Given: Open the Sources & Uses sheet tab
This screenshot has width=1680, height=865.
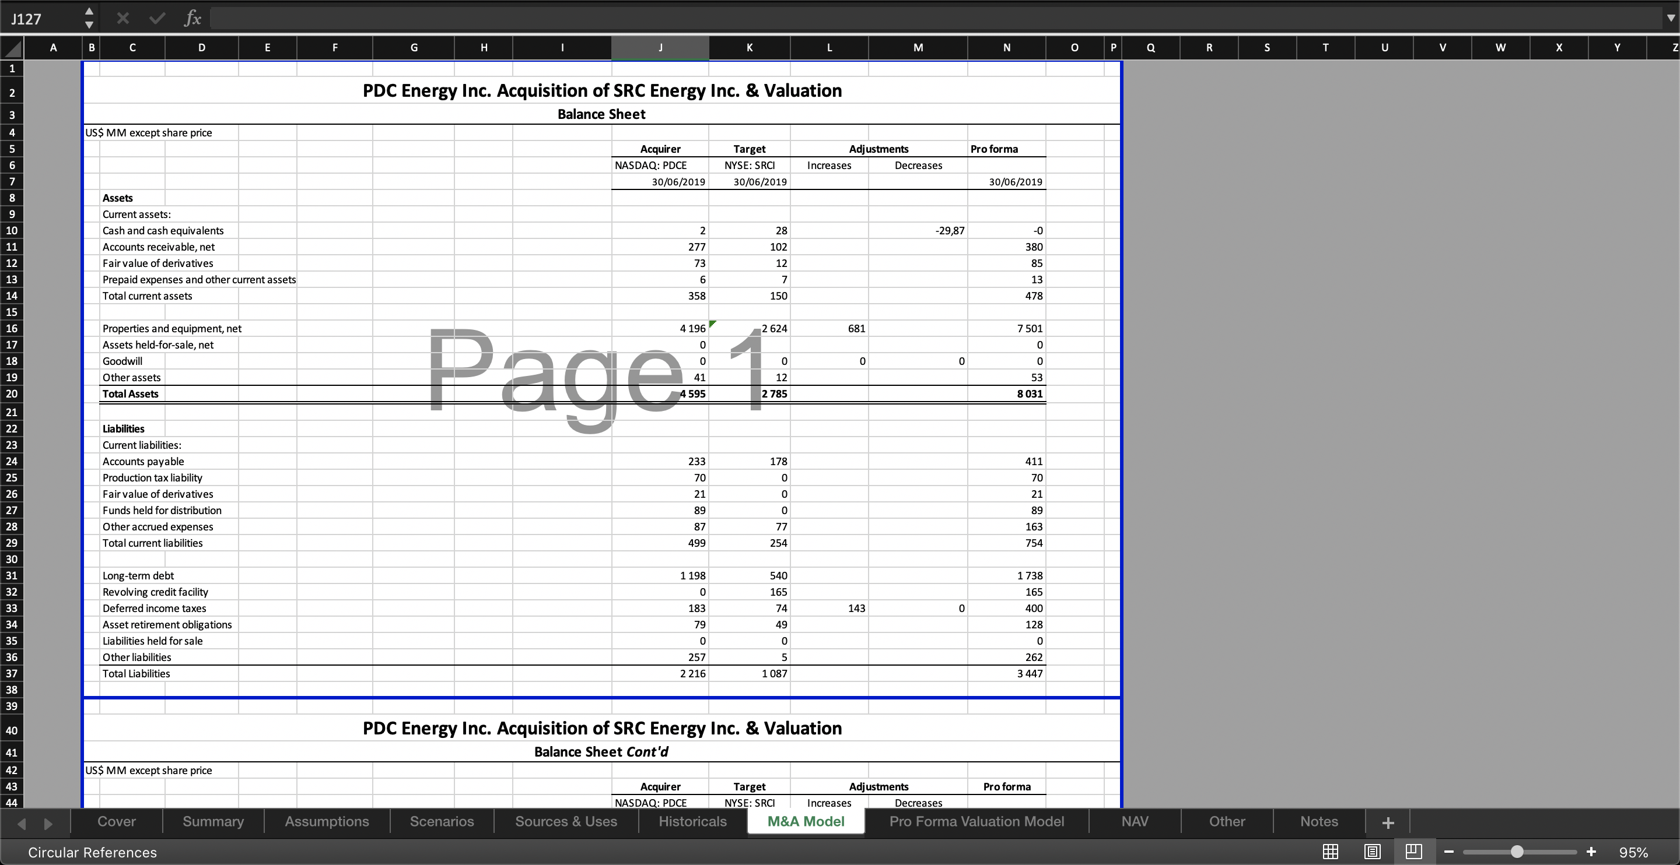Looking at the screenshot, I should pos(566,821).
